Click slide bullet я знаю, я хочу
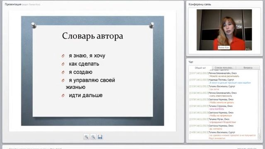The height and width of the screenshot is (149, 265). [x=87, y=55]
